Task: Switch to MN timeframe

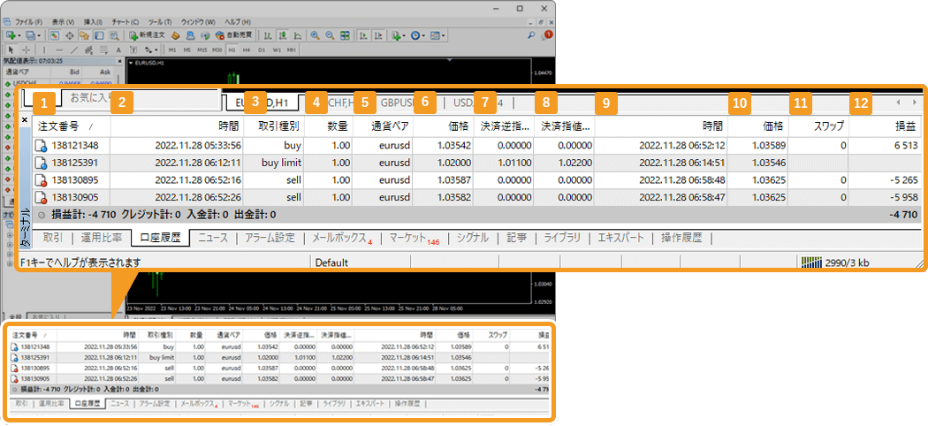Action: click(291, 50)
